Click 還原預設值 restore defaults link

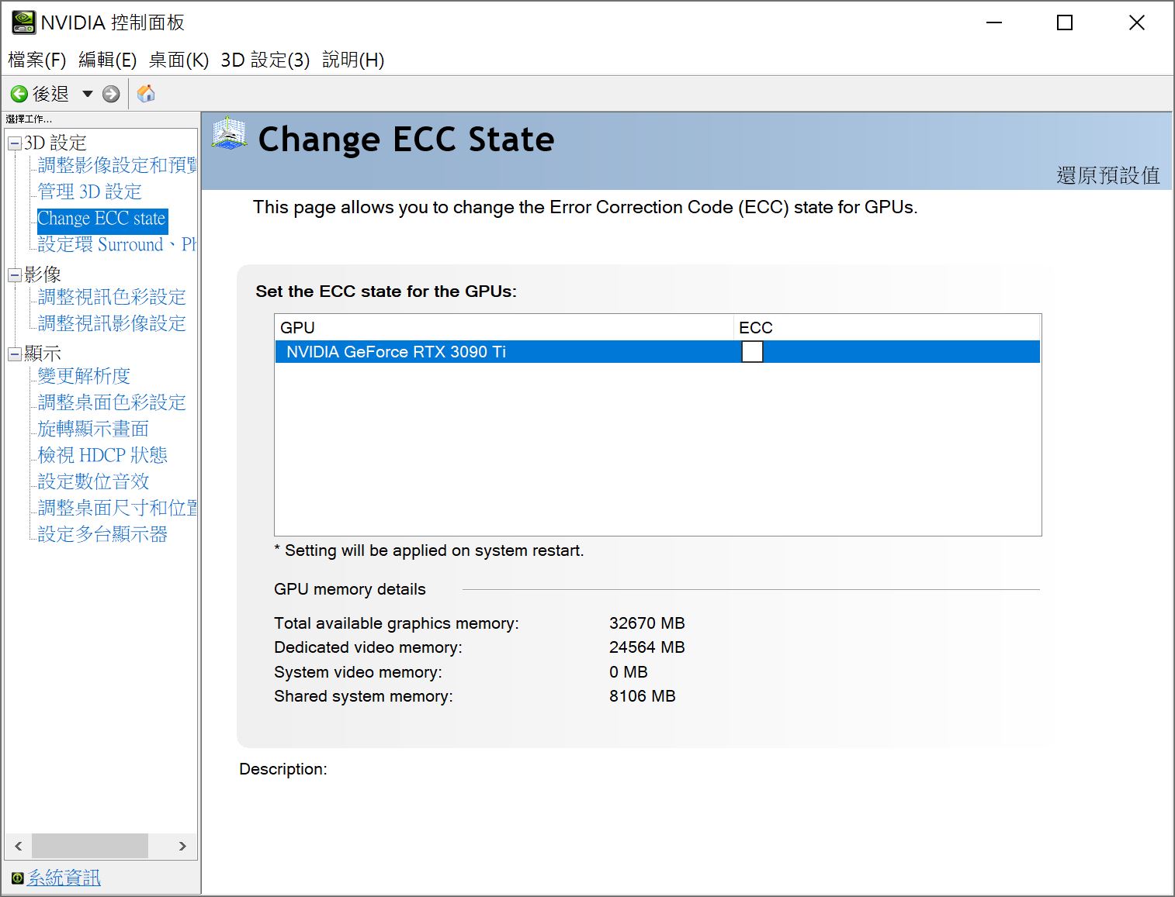(x=1107, y=175)
